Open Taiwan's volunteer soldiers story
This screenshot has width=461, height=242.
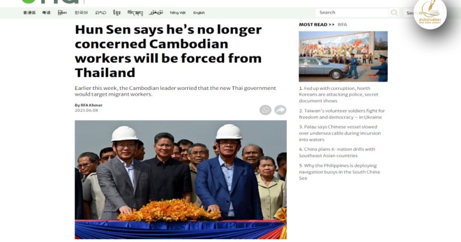click(x=342, y=114)
